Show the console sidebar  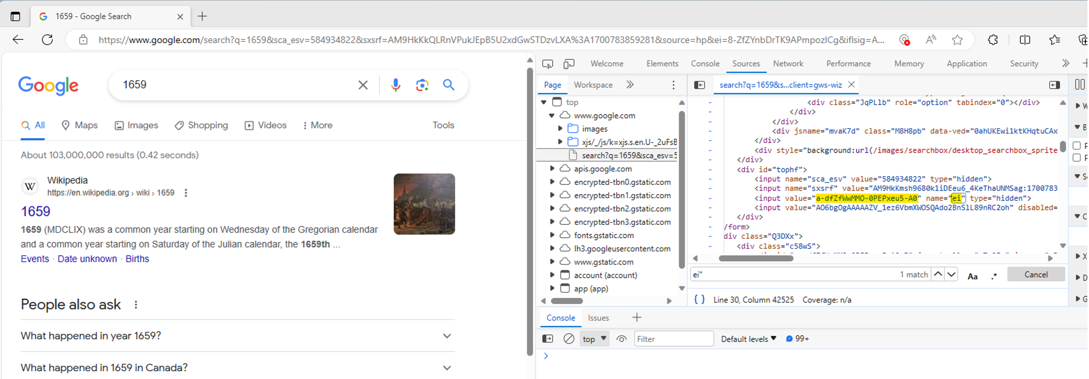pyautogui.click(x=548, y=339)
